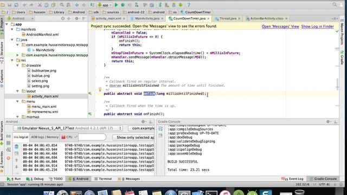Switch to the activity_main.xml editor tab
The width and height of the screenshot is (347, 195).
pyautogui.click(x=108, y=18)
